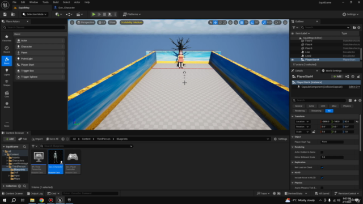Click the translate gizmo icon in viewport
The width and height of the screenshot is (363, 204).
coord(216,23)
